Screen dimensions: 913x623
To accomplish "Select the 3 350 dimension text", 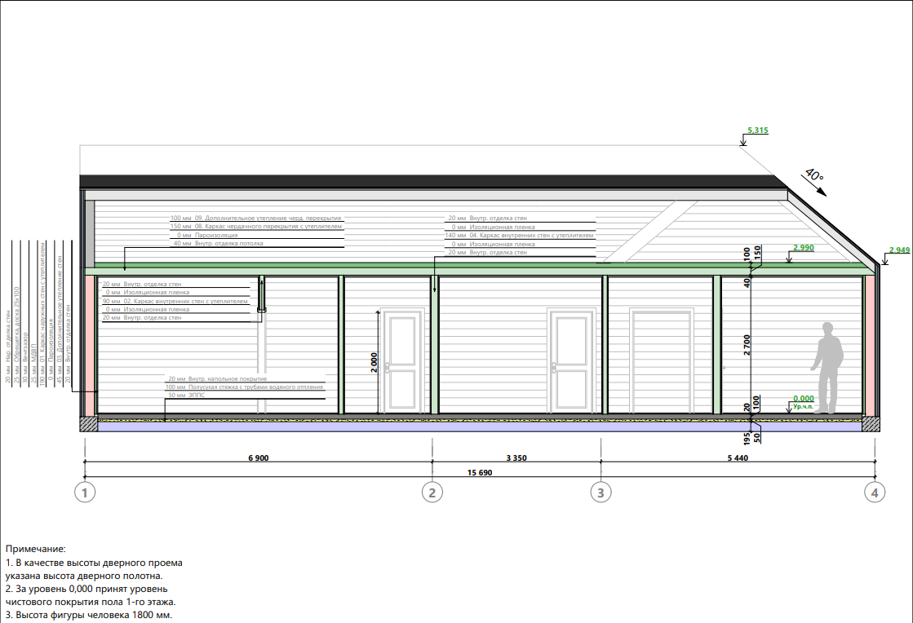I will point(516,458).
